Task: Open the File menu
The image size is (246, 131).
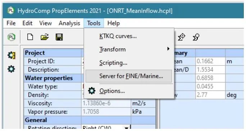Action: click(11, 23)
